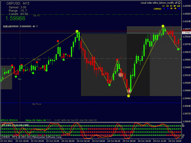Click the '24 Oct 10:30' time axis label
The width and height of the screenshot is (191, 143).
(x=144, y=141)
